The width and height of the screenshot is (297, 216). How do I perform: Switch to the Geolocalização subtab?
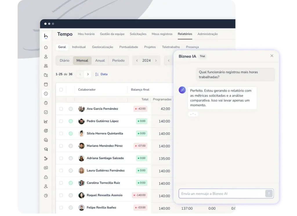[x=102, y=47]
